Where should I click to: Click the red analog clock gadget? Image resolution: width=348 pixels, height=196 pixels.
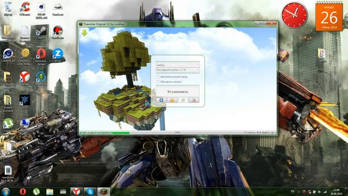pyautogui.click(x=295, y=15)
